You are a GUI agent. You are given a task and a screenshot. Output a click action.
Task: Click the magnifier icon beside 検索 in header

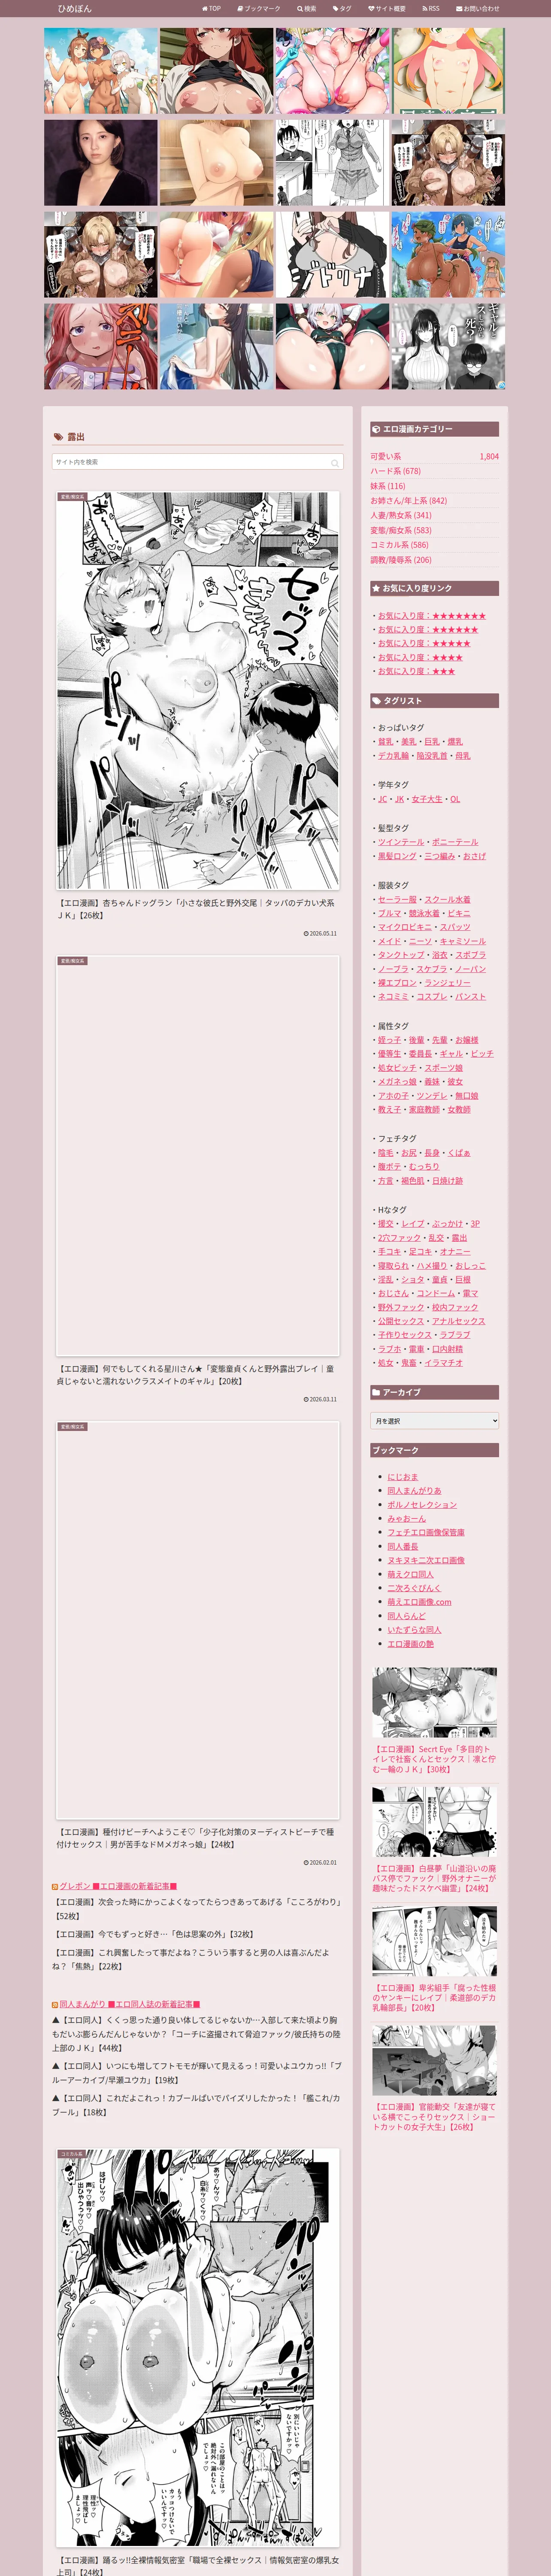(299, 8)
